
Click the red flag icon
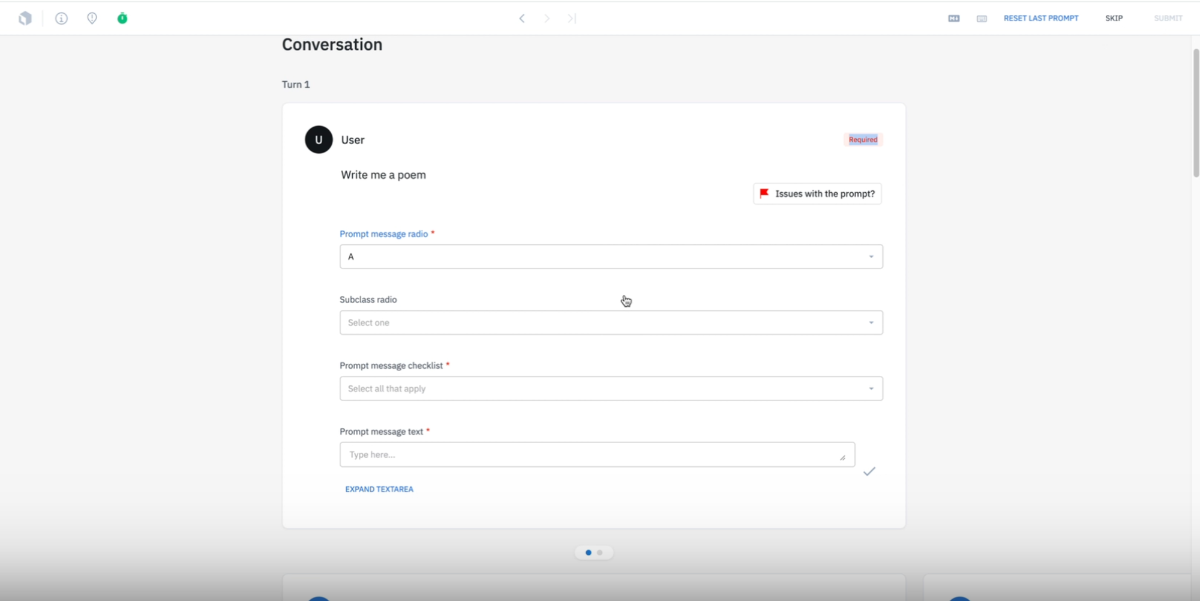coord(764,193)
